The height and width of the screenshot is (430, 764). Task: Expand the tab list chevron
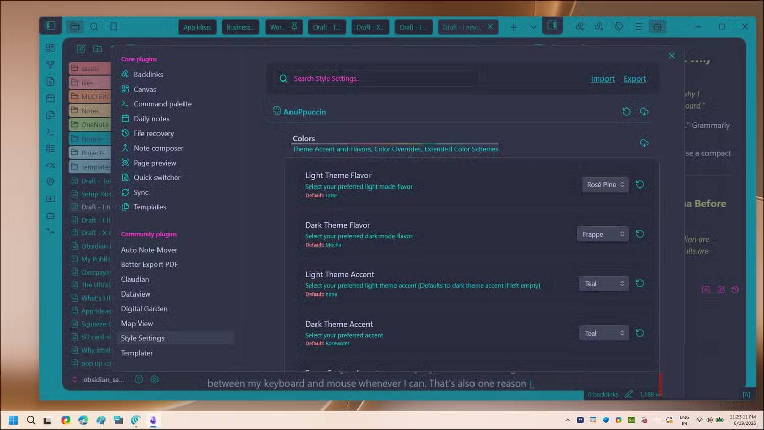(x=533, y=27)
